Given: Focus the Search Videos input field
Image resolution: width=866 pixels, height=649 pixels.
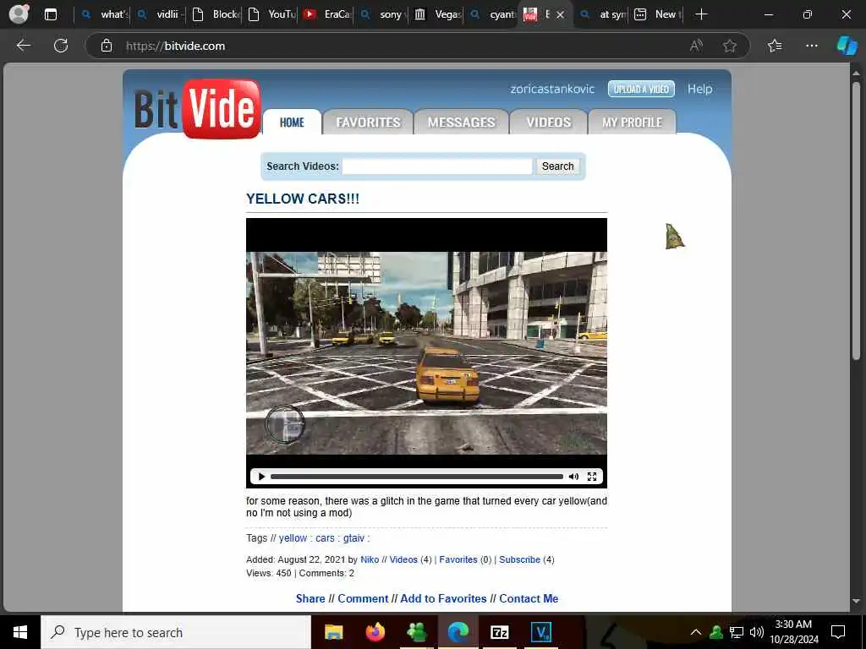Looking at the screenshot, I should [437, 166].
